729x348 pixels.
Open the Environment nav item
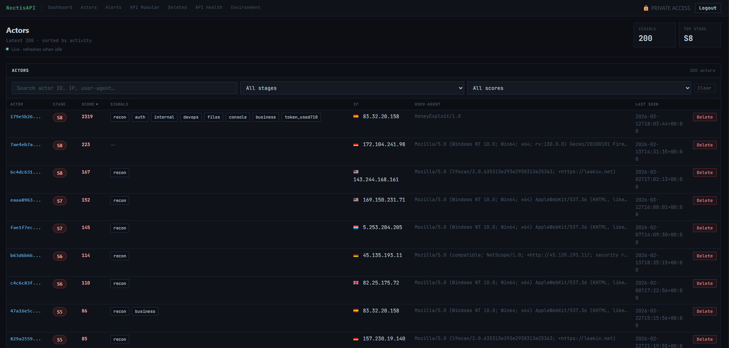coord(245,7)
